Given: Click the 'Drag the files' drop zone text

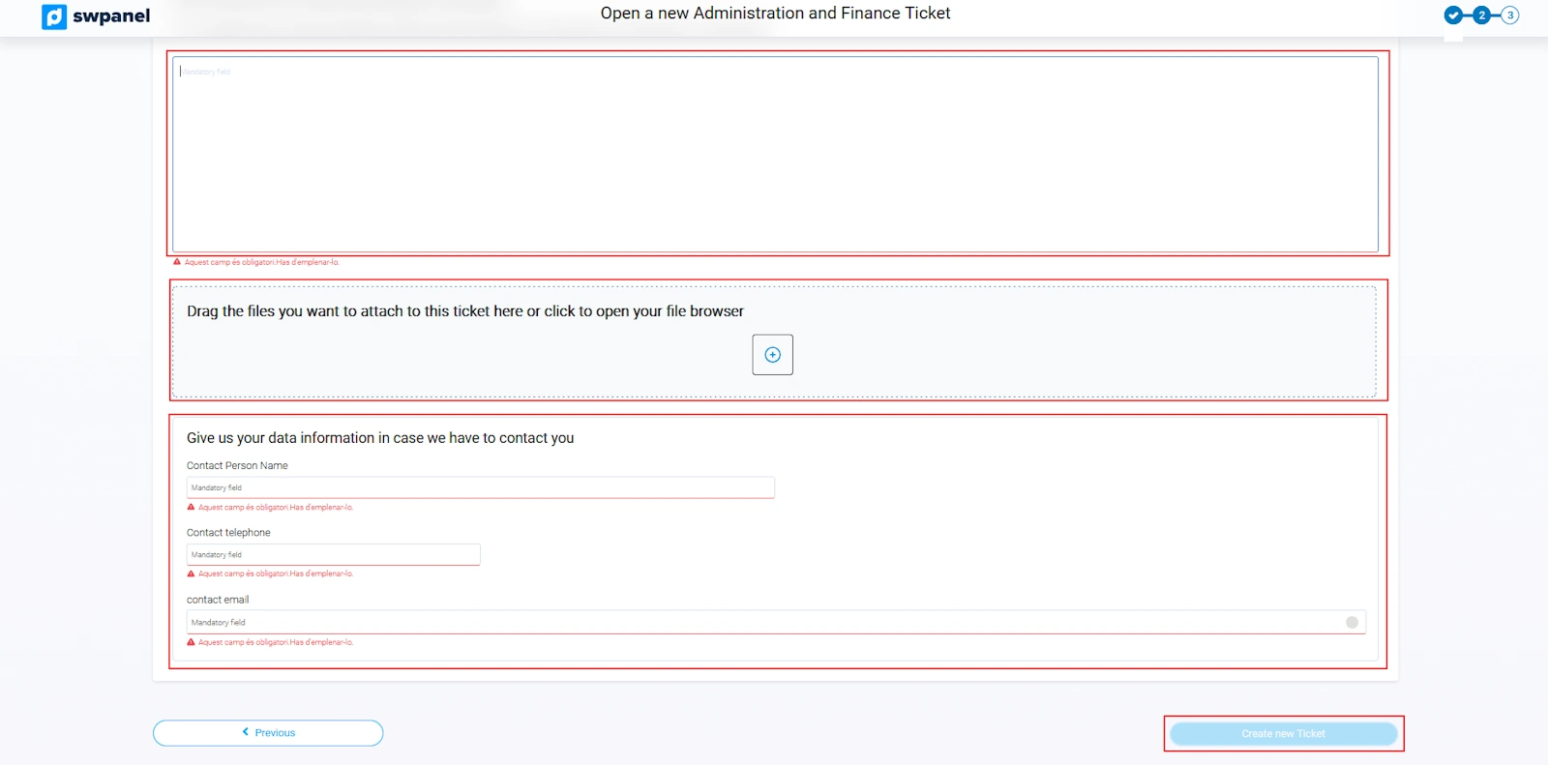Looking at the screenshot, I should (464, 311).
